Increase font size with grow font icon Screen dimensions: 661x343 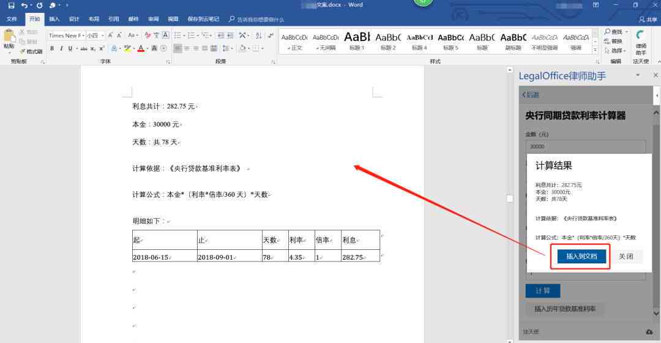coord(110,36)
